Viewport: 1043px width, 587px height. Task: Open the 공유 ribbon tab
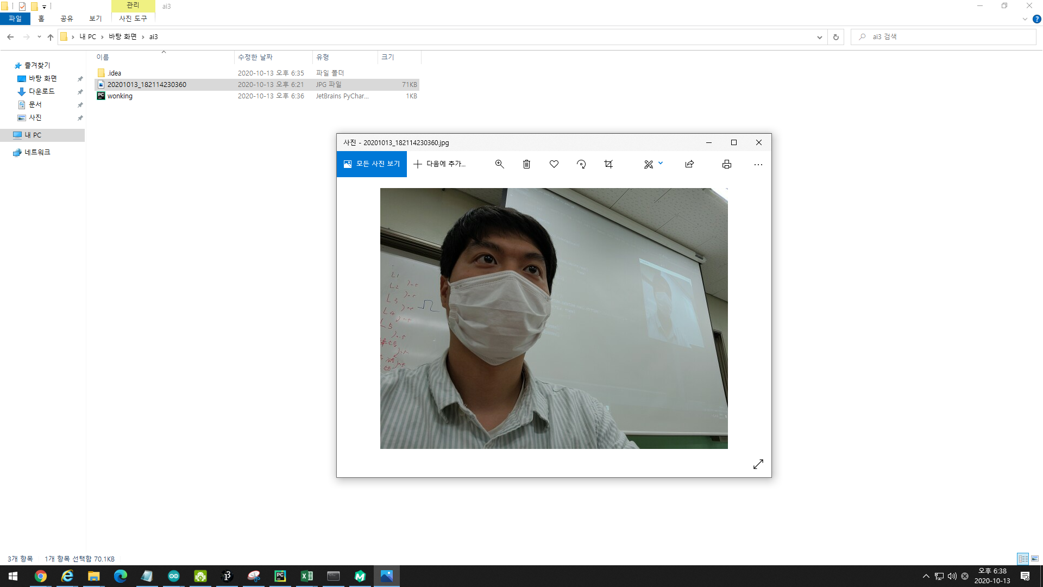66,18
